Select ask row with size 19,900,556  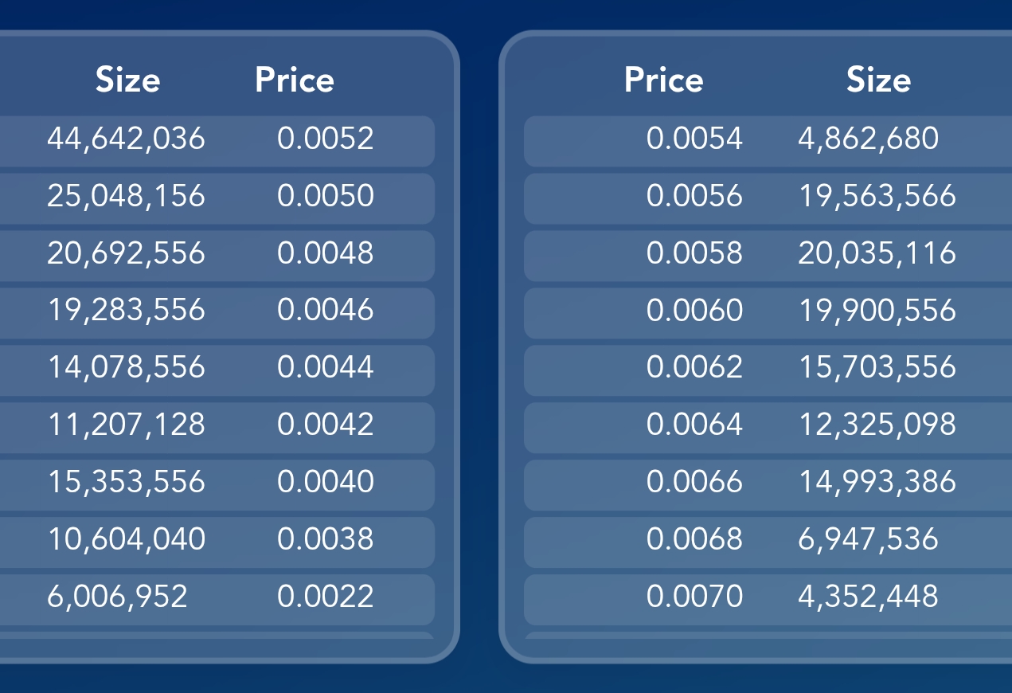(x=768, y=313)
